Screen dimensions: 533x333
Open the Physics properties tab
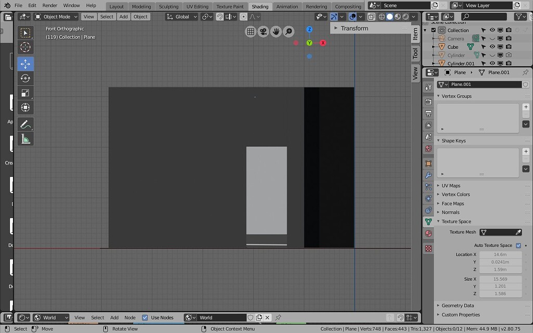pos(428,198)
